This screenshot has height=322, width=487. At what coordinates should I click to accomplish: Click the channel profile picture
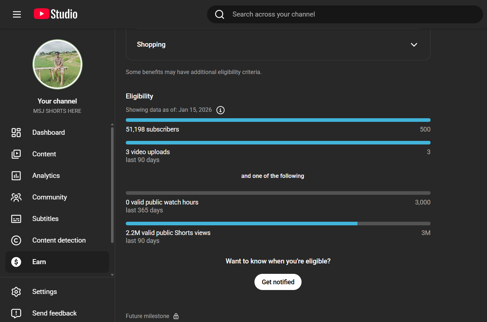pos(58,64)
